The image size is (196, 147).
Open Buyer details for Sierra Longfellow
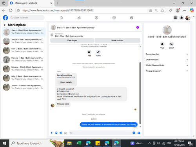[66, 82]
